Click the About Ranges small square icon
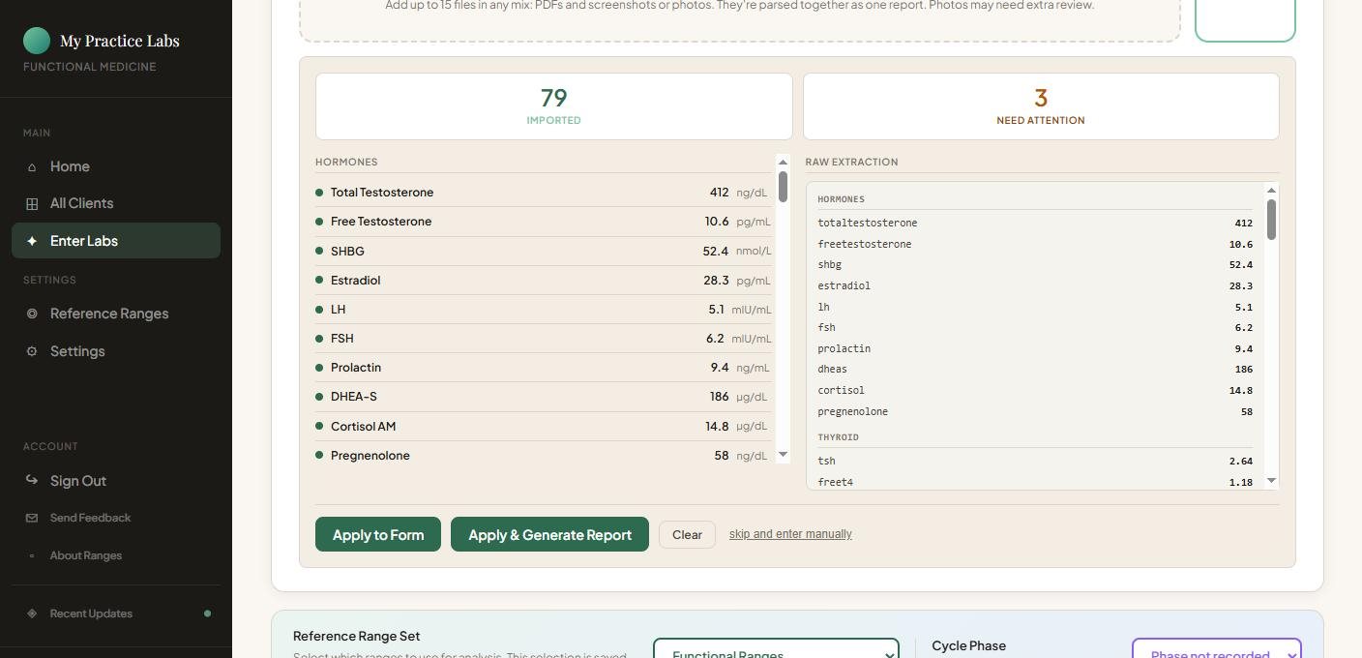 32,556
